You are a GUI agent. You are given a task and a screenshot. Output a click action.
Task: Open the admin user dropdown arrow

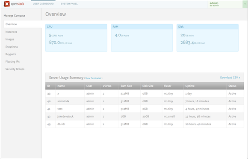coord(245,4)
